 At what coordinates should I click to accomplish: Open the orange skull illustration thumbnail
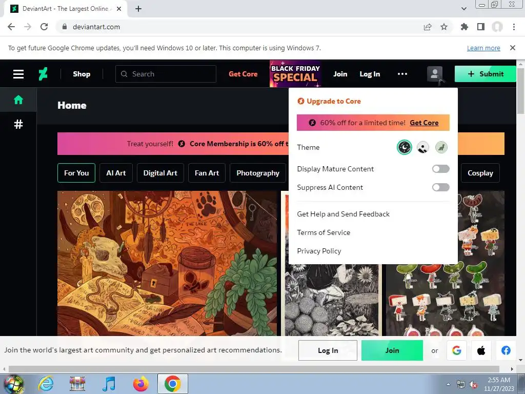167,263
